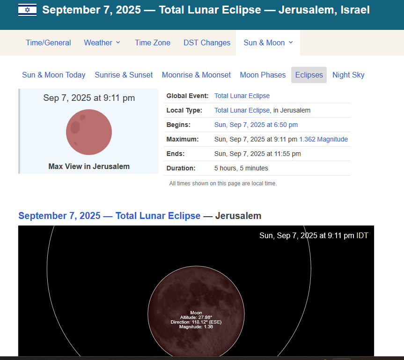Open the Time Zone tab
This screenshot has height=360, width=404.
coord(153,42)
